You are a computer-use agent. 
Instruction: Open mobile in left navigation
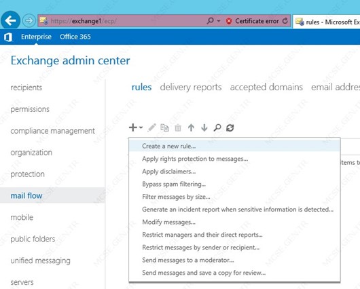22,217
